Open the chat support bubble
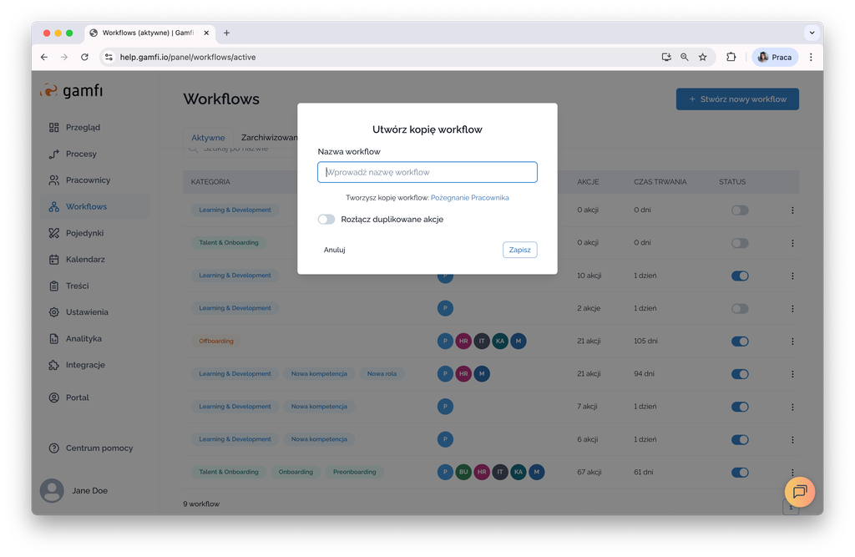 click(799, 491)
